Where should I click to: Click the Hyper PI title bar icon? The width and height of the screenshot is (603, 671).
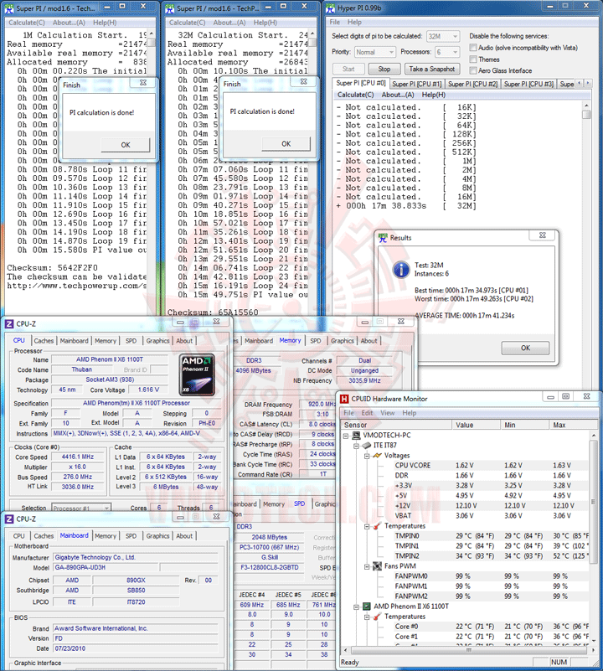pos(330,8)
